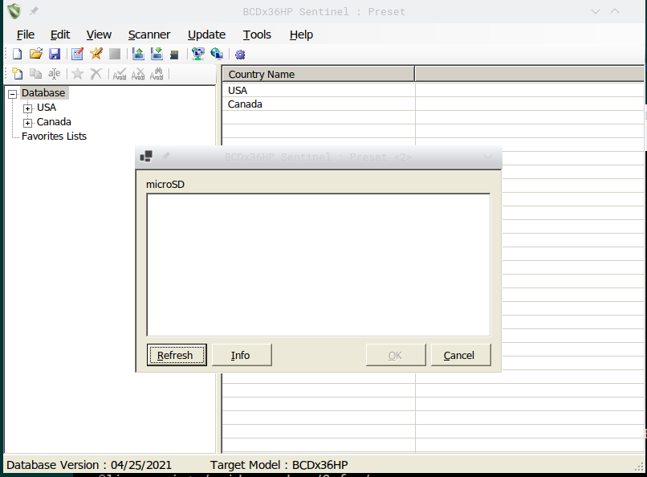Click the copy pages icon in second toolbar

click(36, 74)
